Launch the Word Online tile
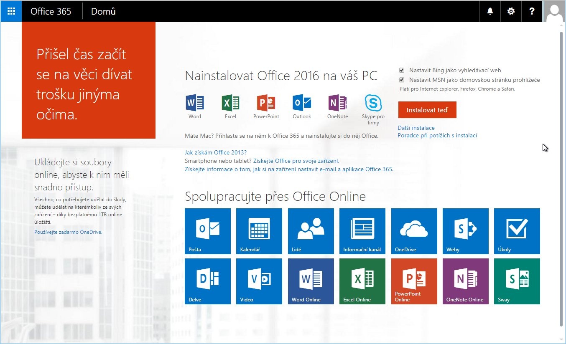Viewport: 566px width, 344px height. click(x=311, y=281)
